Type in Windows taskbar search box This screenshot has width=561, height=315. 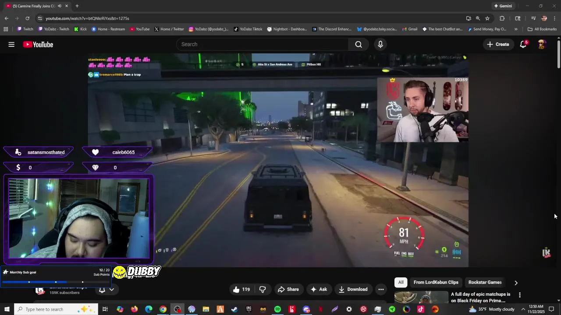click(56, 309)
